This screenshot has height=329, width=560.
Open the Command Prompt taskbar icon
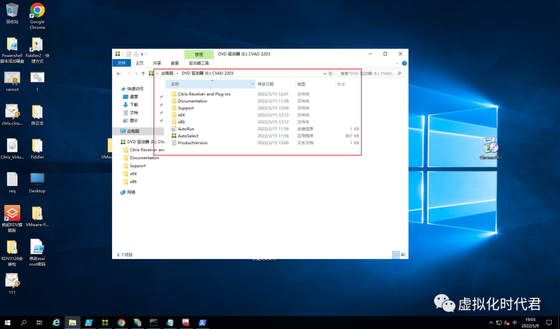(153, 323)
